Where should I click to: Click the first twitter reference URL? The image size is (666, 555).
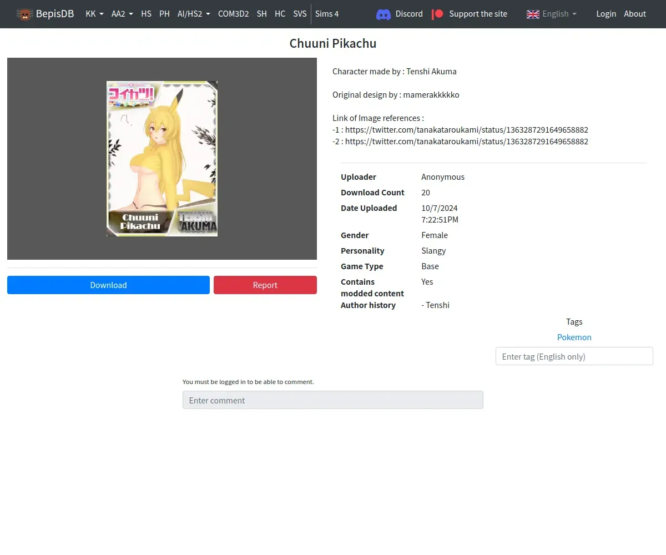click(x=467, y=130)
